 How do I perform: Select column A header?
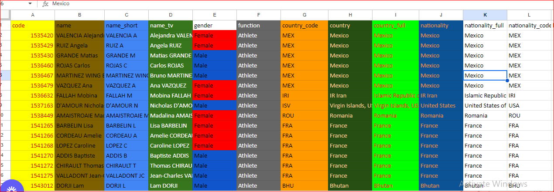click(x=33, y=15)
